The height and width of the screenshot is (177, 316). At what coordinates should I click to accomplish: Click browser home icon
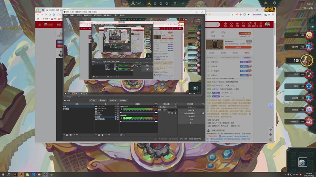pyautogui.click(x=50, y=15)
